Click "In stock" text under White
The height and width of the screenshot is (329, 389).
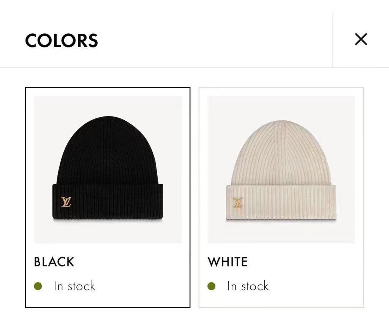(x=248, y=286)
